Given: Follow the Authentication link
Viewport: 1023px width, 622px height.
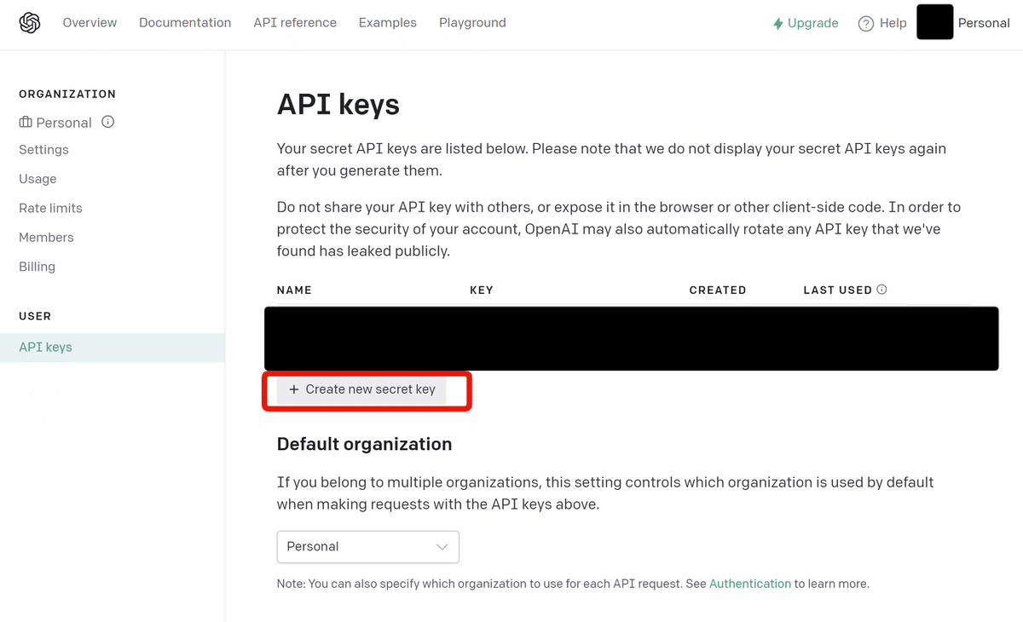Looking at the screenshot, I should click(750, 584).
